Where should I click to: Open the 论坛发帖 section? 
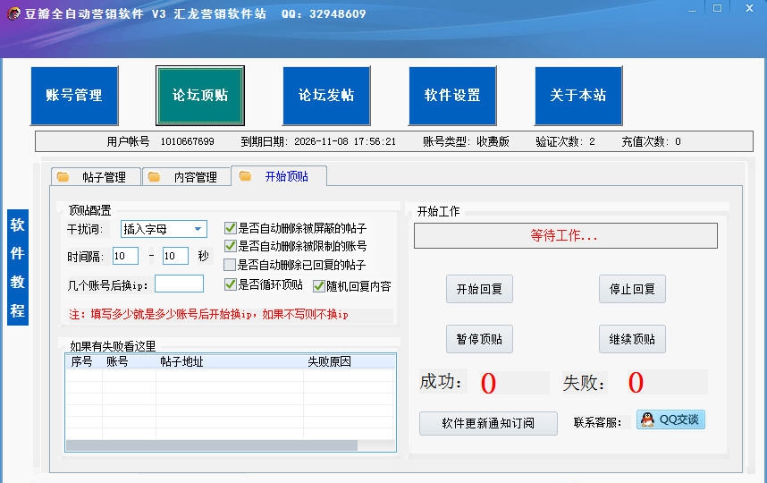tap(326, 96)
